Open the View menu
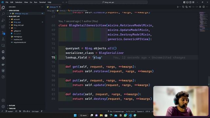This screenshot has width=210, height=118. click(26, 2)
